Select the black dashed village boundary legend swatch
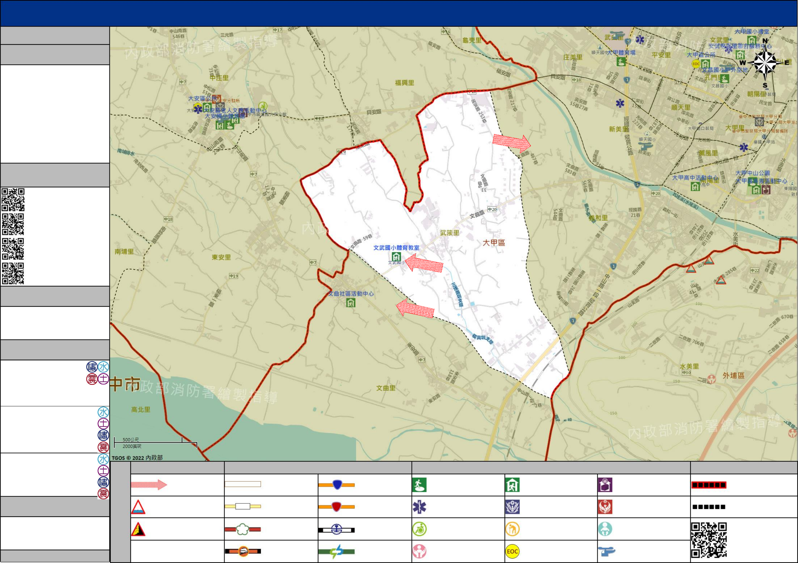The image size is (798, 563). click(x=709, y=507)
